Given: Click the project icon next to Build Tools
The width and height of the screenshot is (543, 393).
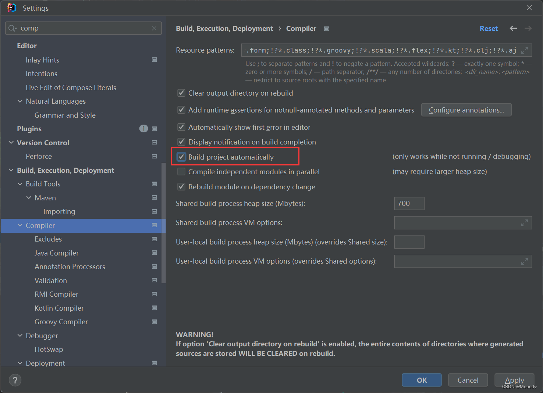Looking at the screenshot, I should click(x=155, y=184).
